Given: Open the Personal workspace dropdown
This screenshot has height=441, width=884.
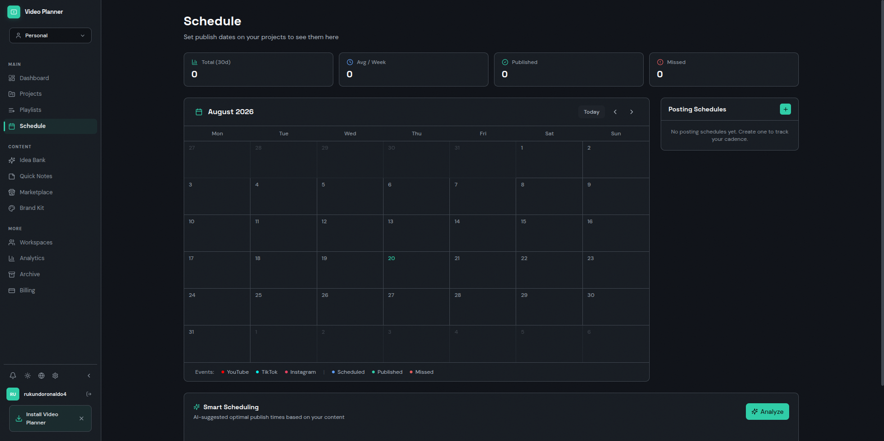Looking at the screenshot, I should (50, 35).
